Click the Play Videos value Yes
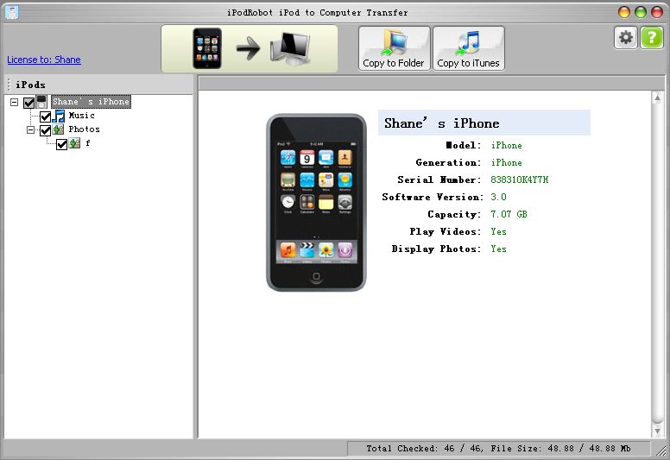The width and height of the screenshot is (670, 460). [498, 231]
